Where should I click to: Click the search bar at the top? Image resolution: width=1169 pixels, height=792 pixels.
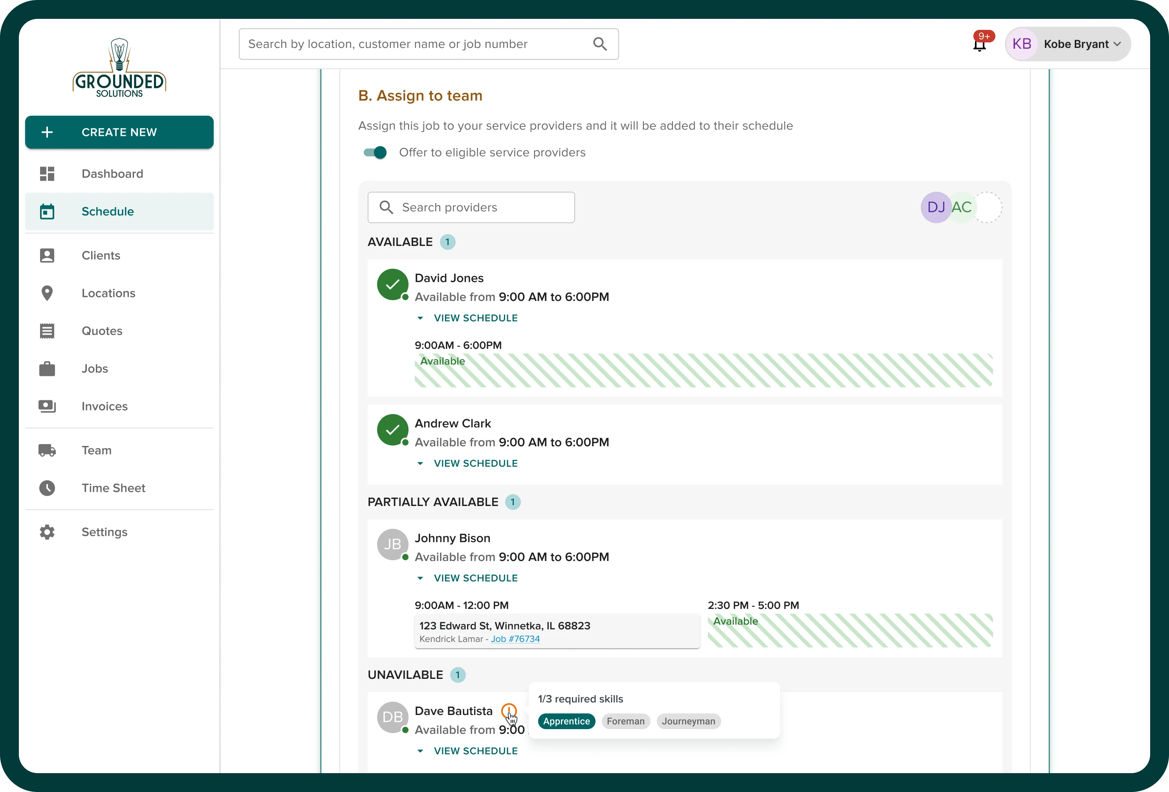coord(429,43)
